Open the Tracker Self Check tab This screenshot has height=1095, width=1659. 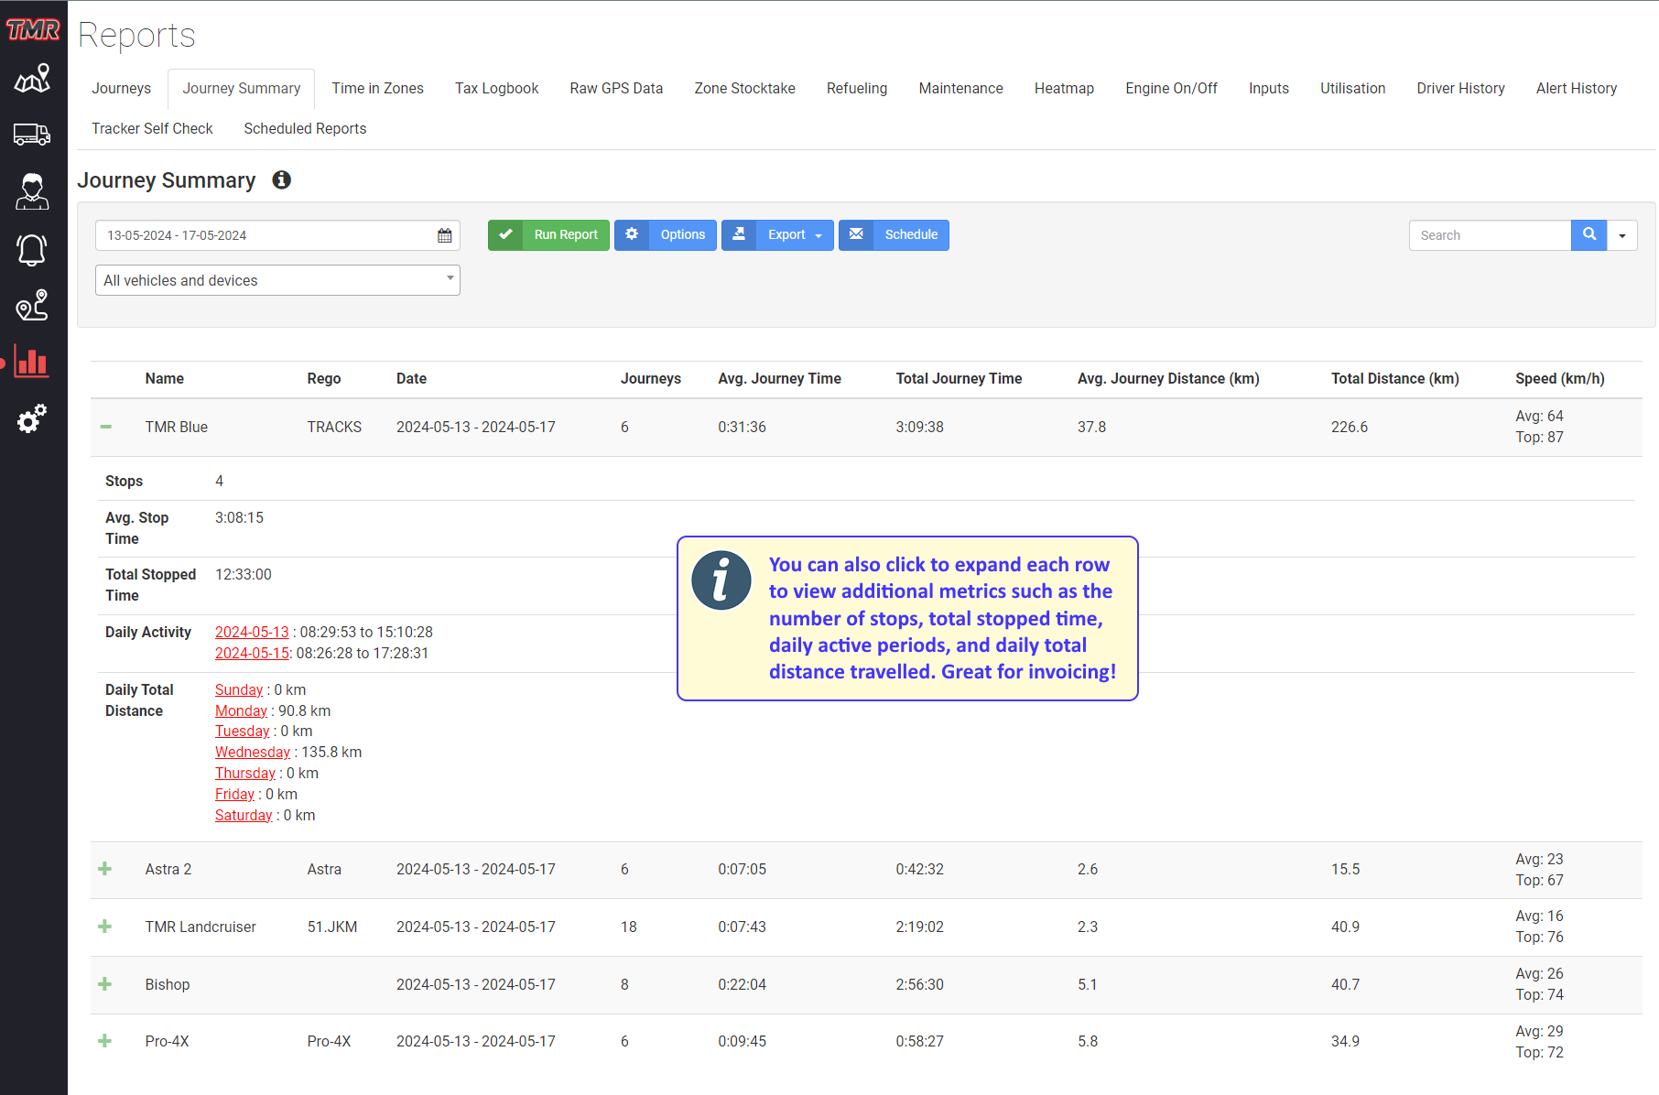point(152,129)
